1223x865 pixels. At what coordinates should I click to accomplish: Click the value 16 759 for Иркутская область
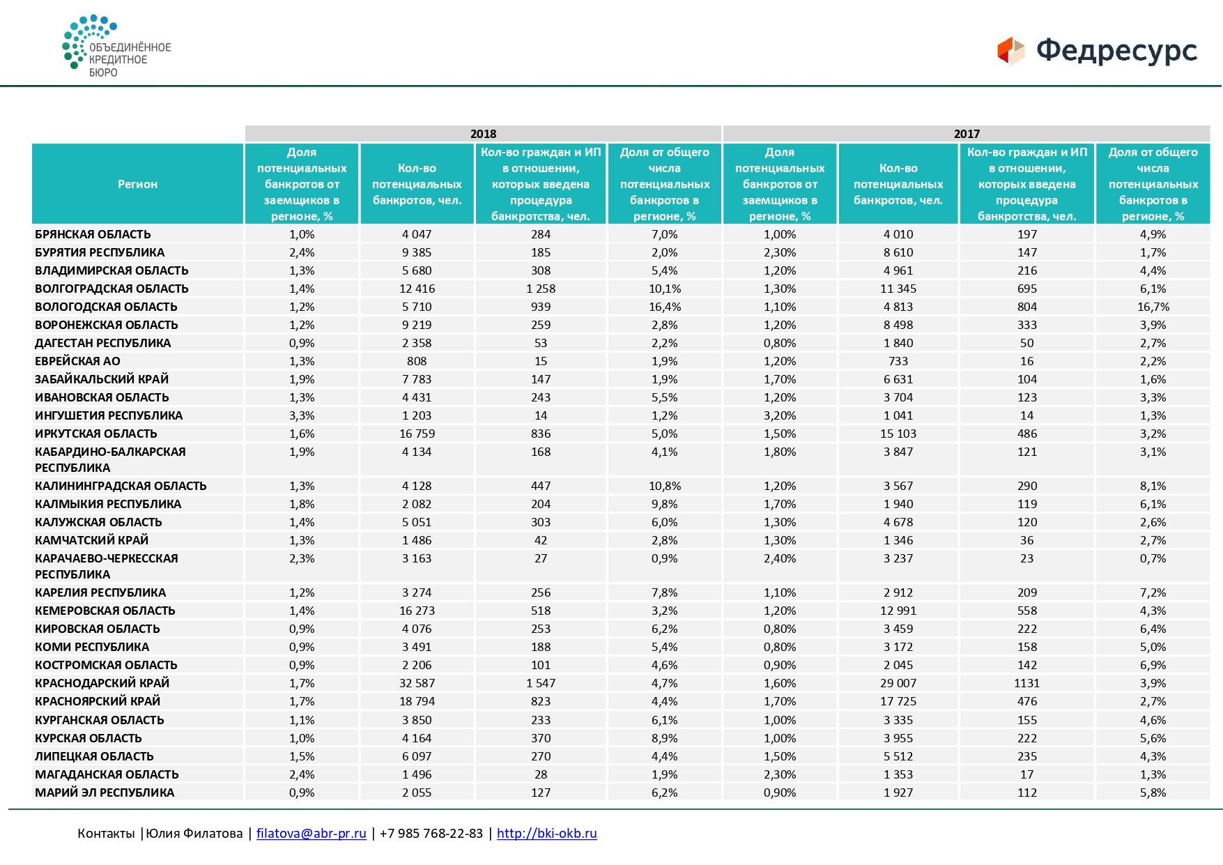coord(417,434)
